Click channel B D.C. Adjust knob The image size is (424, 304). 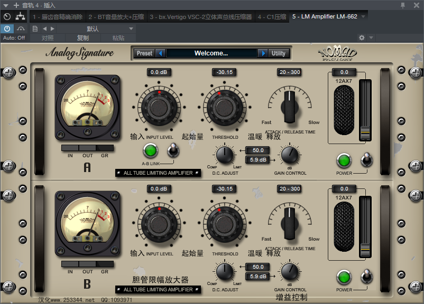point(225,272)
